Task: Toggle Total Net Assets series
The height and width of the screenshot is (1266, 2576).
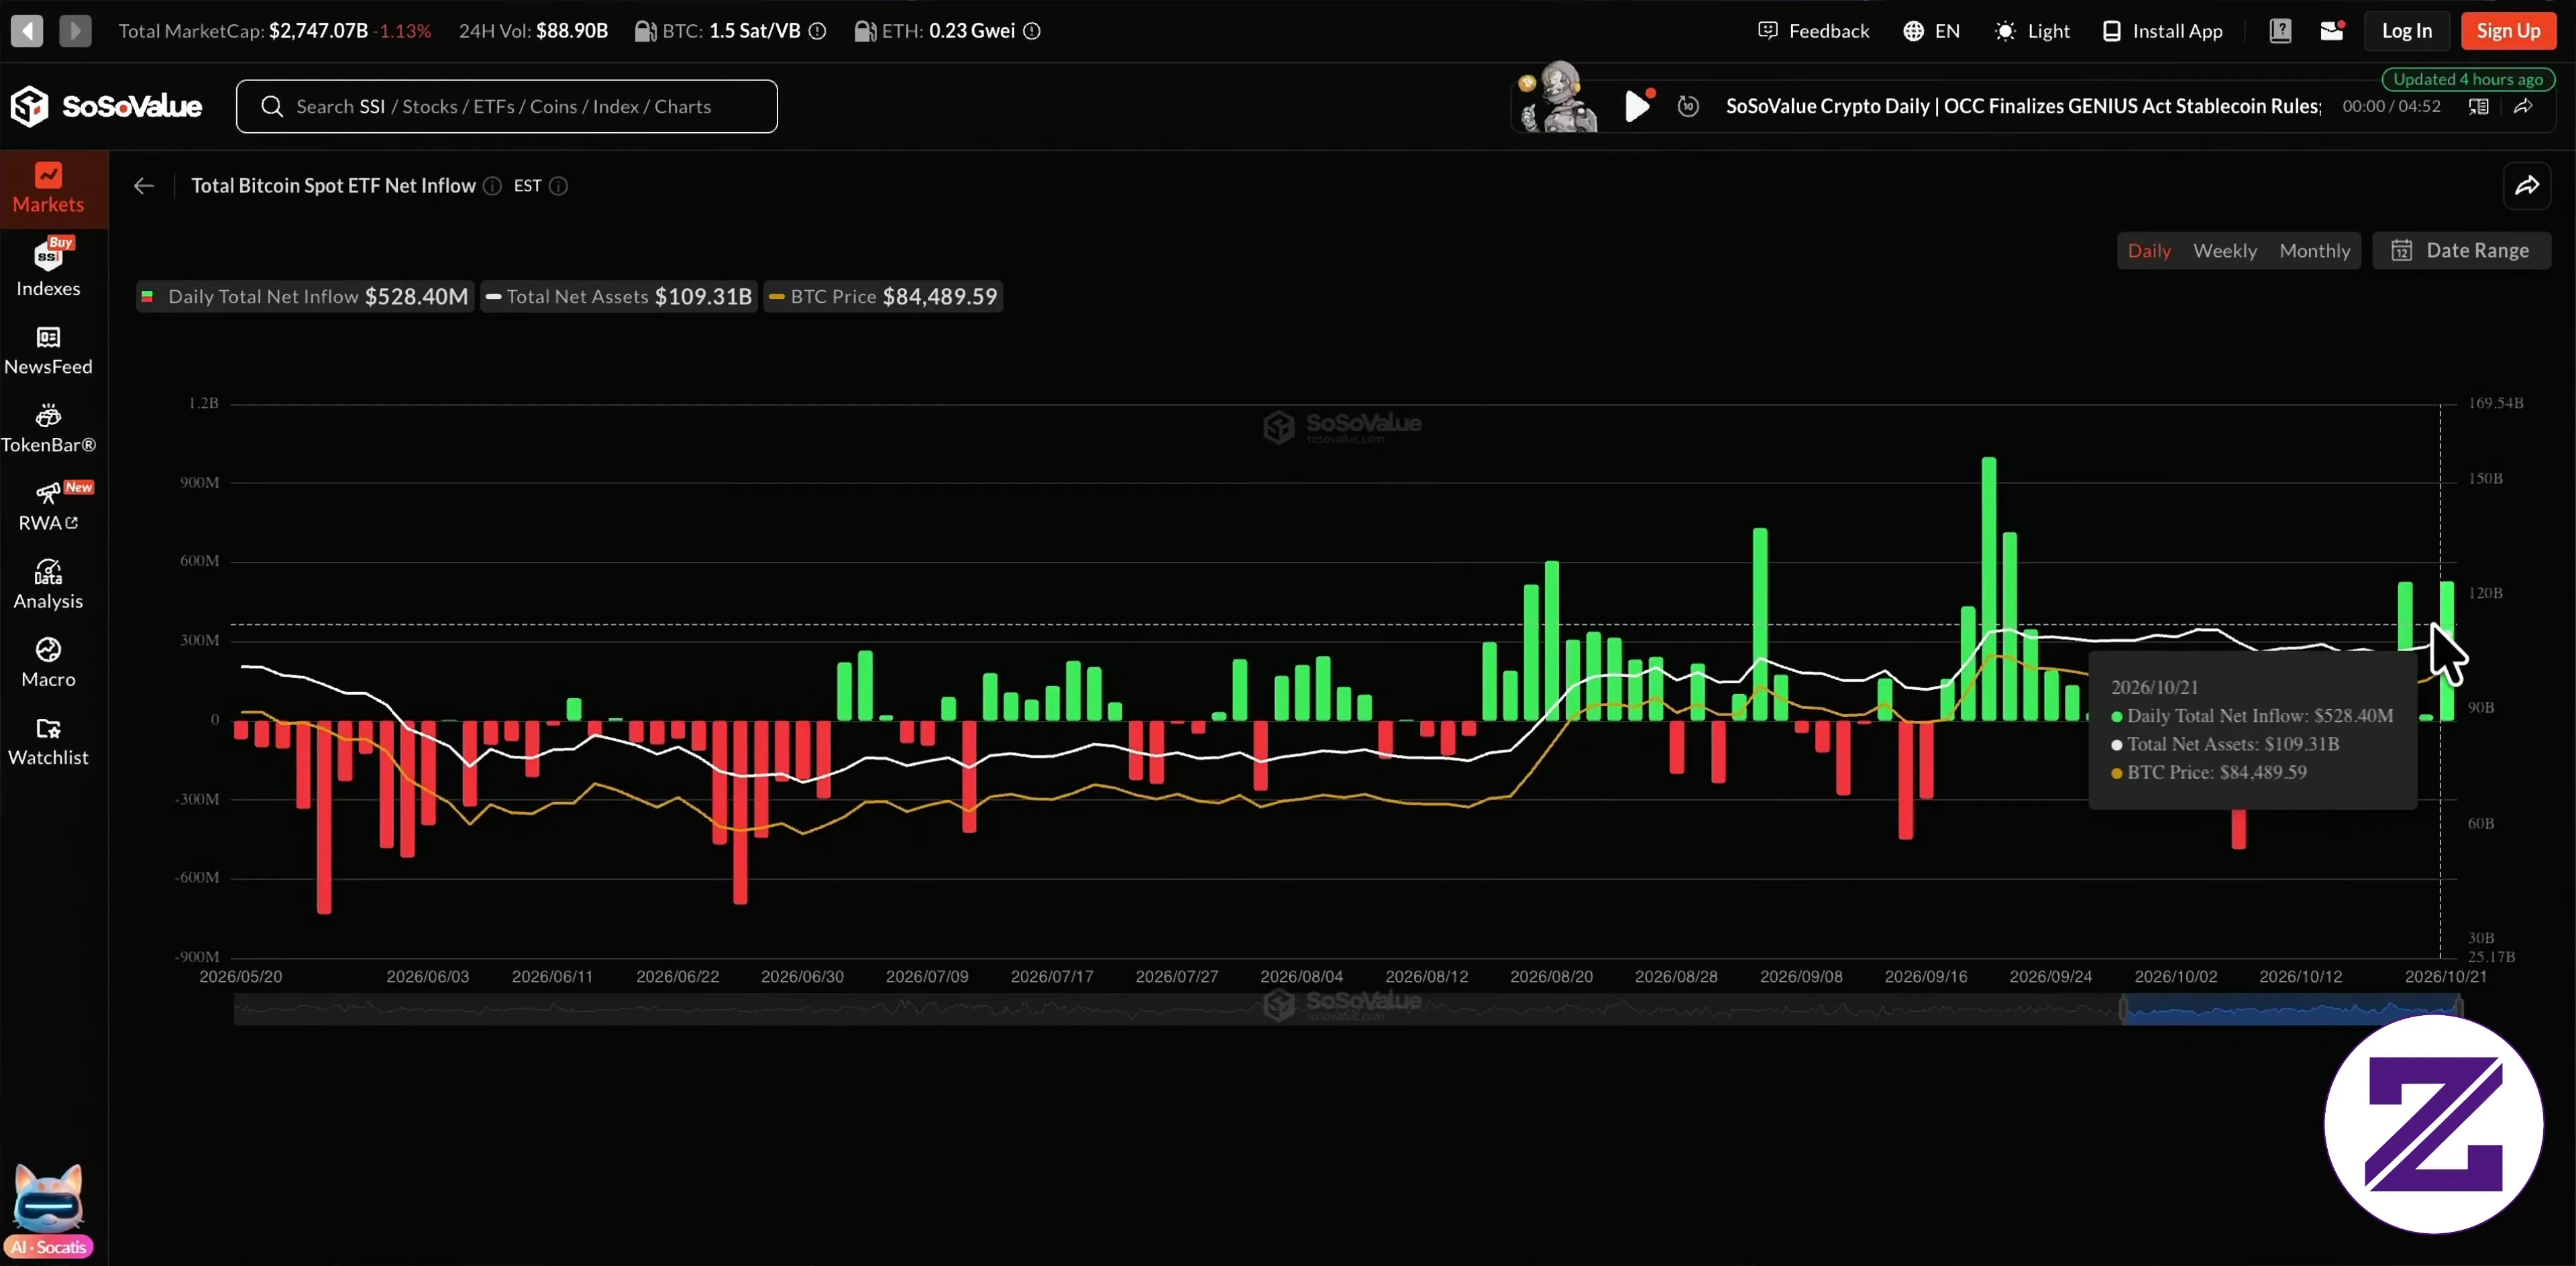Action: (x=618, y=297)
